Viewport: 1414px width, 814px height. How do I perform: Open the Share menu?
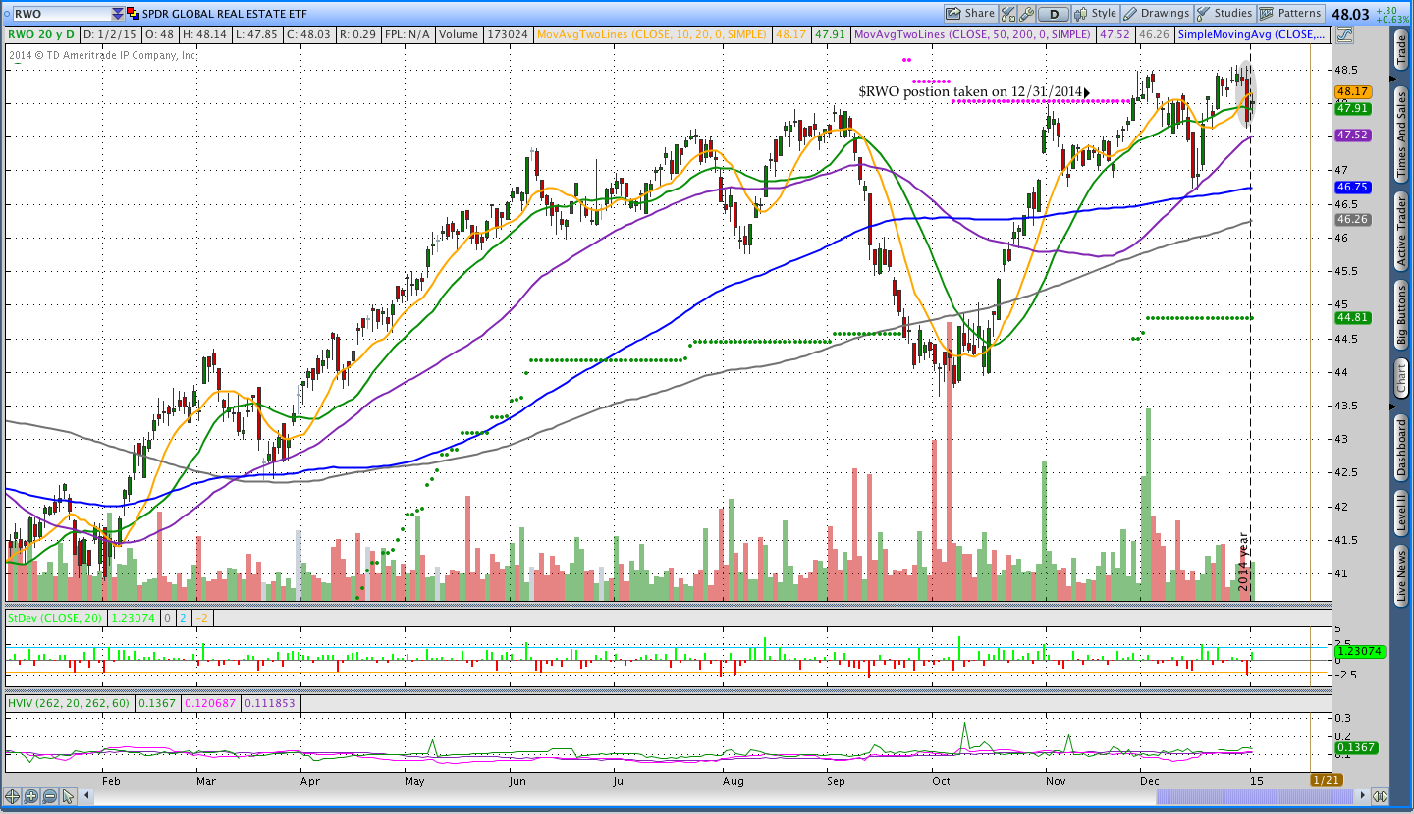970,14
